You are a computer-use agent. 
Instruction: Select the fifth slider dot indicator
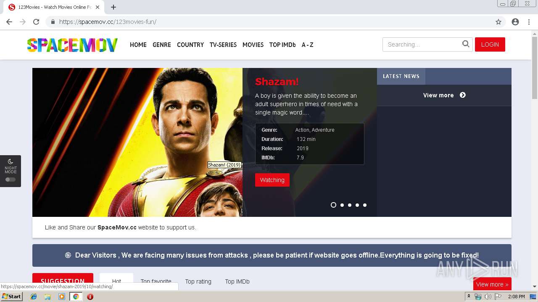click(365, 205)
